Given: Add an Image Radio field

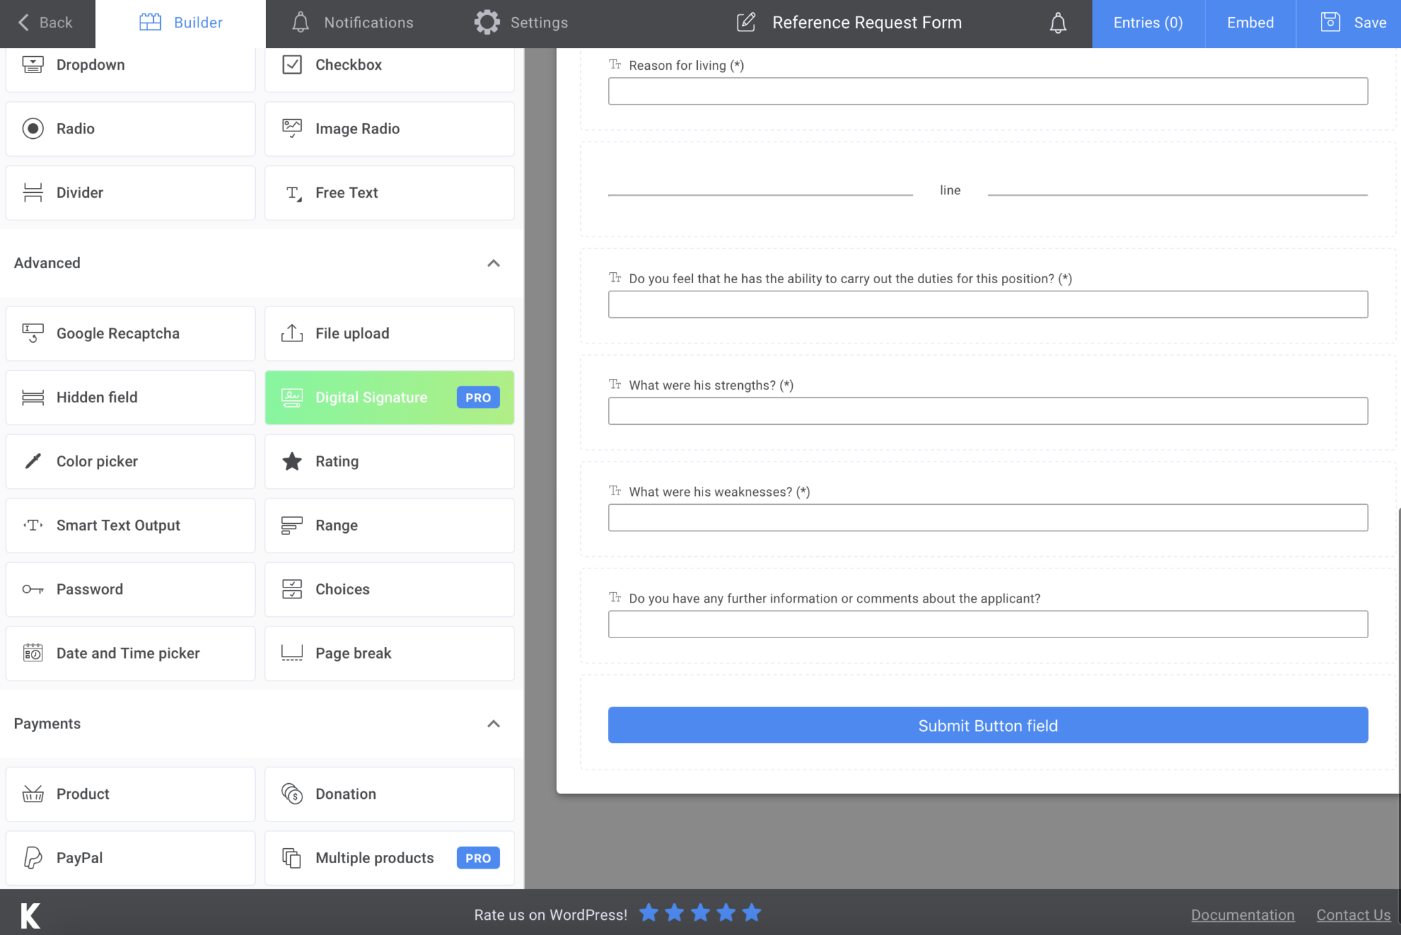Looking at the screenshot, I should click(389, 129).
